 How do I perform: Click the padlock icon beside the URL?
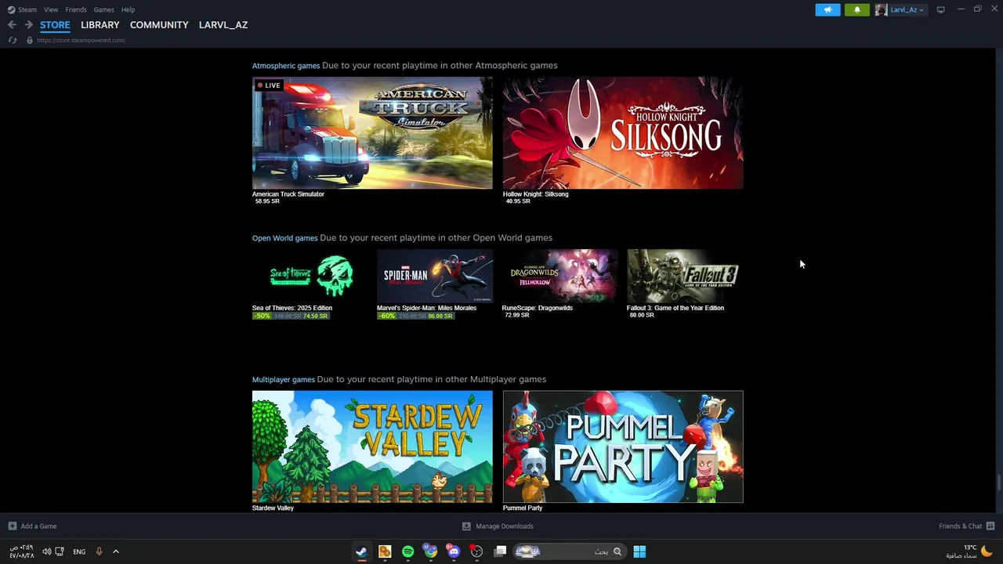point(30,40)
